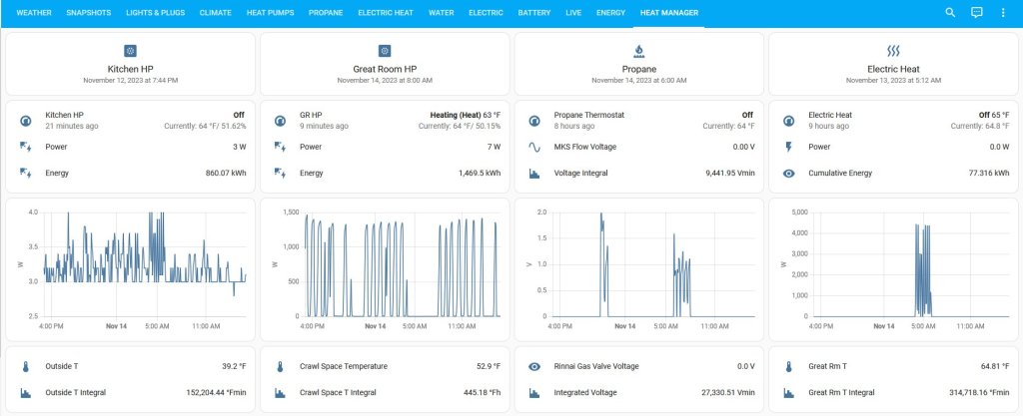Open Kitchen HP Energy entity row
The width and height of the screenshot is (1023, 416).
(x=130, y=173)
